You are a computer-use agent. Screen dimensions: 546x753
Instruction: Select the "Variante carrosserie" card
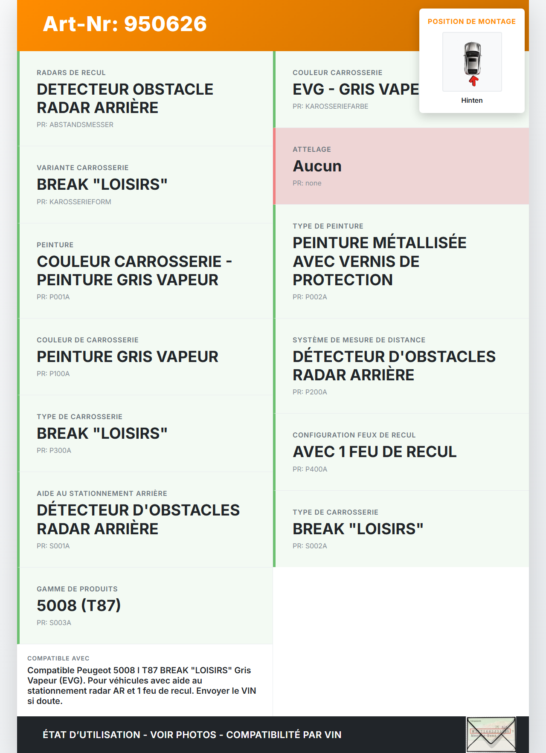coord(145,184)
